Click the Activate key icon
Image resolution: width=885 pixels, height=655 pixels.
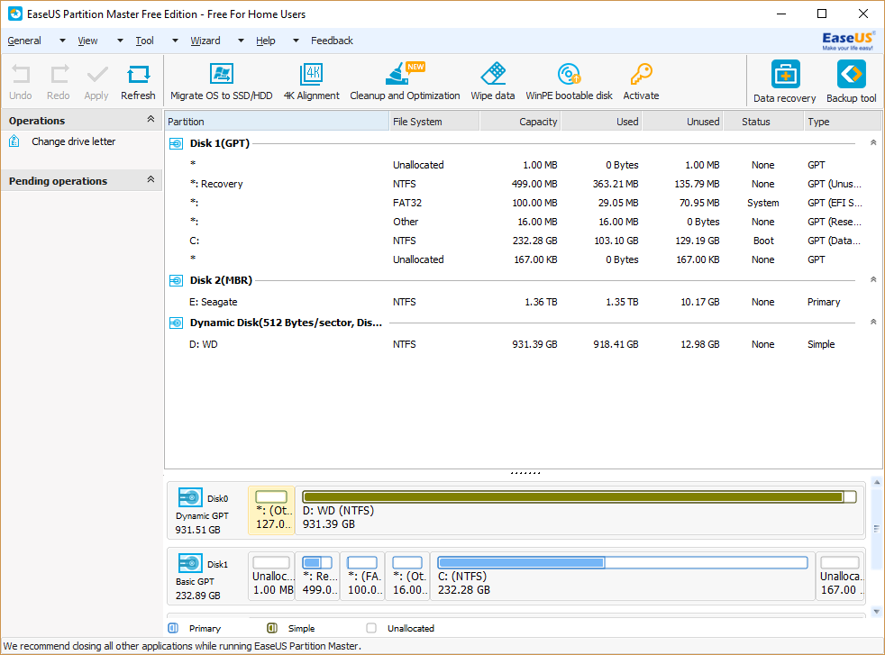click(x=641, y=73)
